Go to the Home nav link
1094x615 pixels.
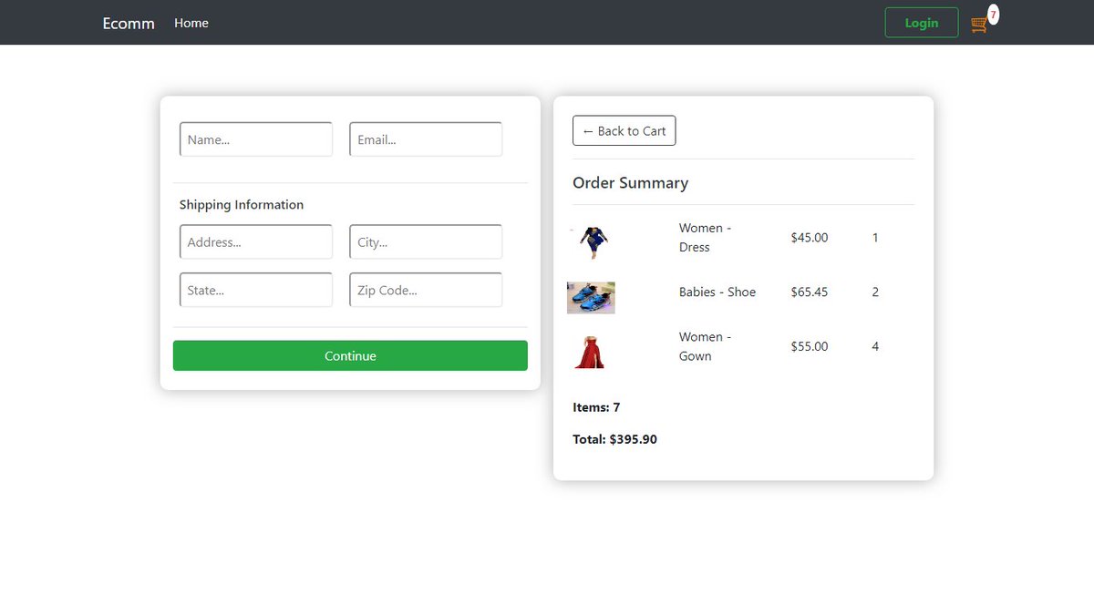click(191, 23)
